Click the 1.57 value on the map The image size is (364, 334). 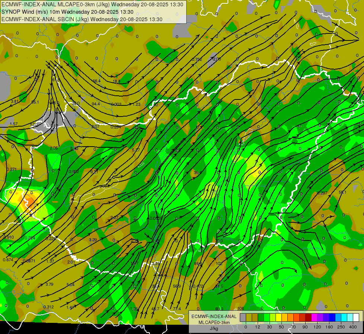pyautogui.click(x=14, y=124)
